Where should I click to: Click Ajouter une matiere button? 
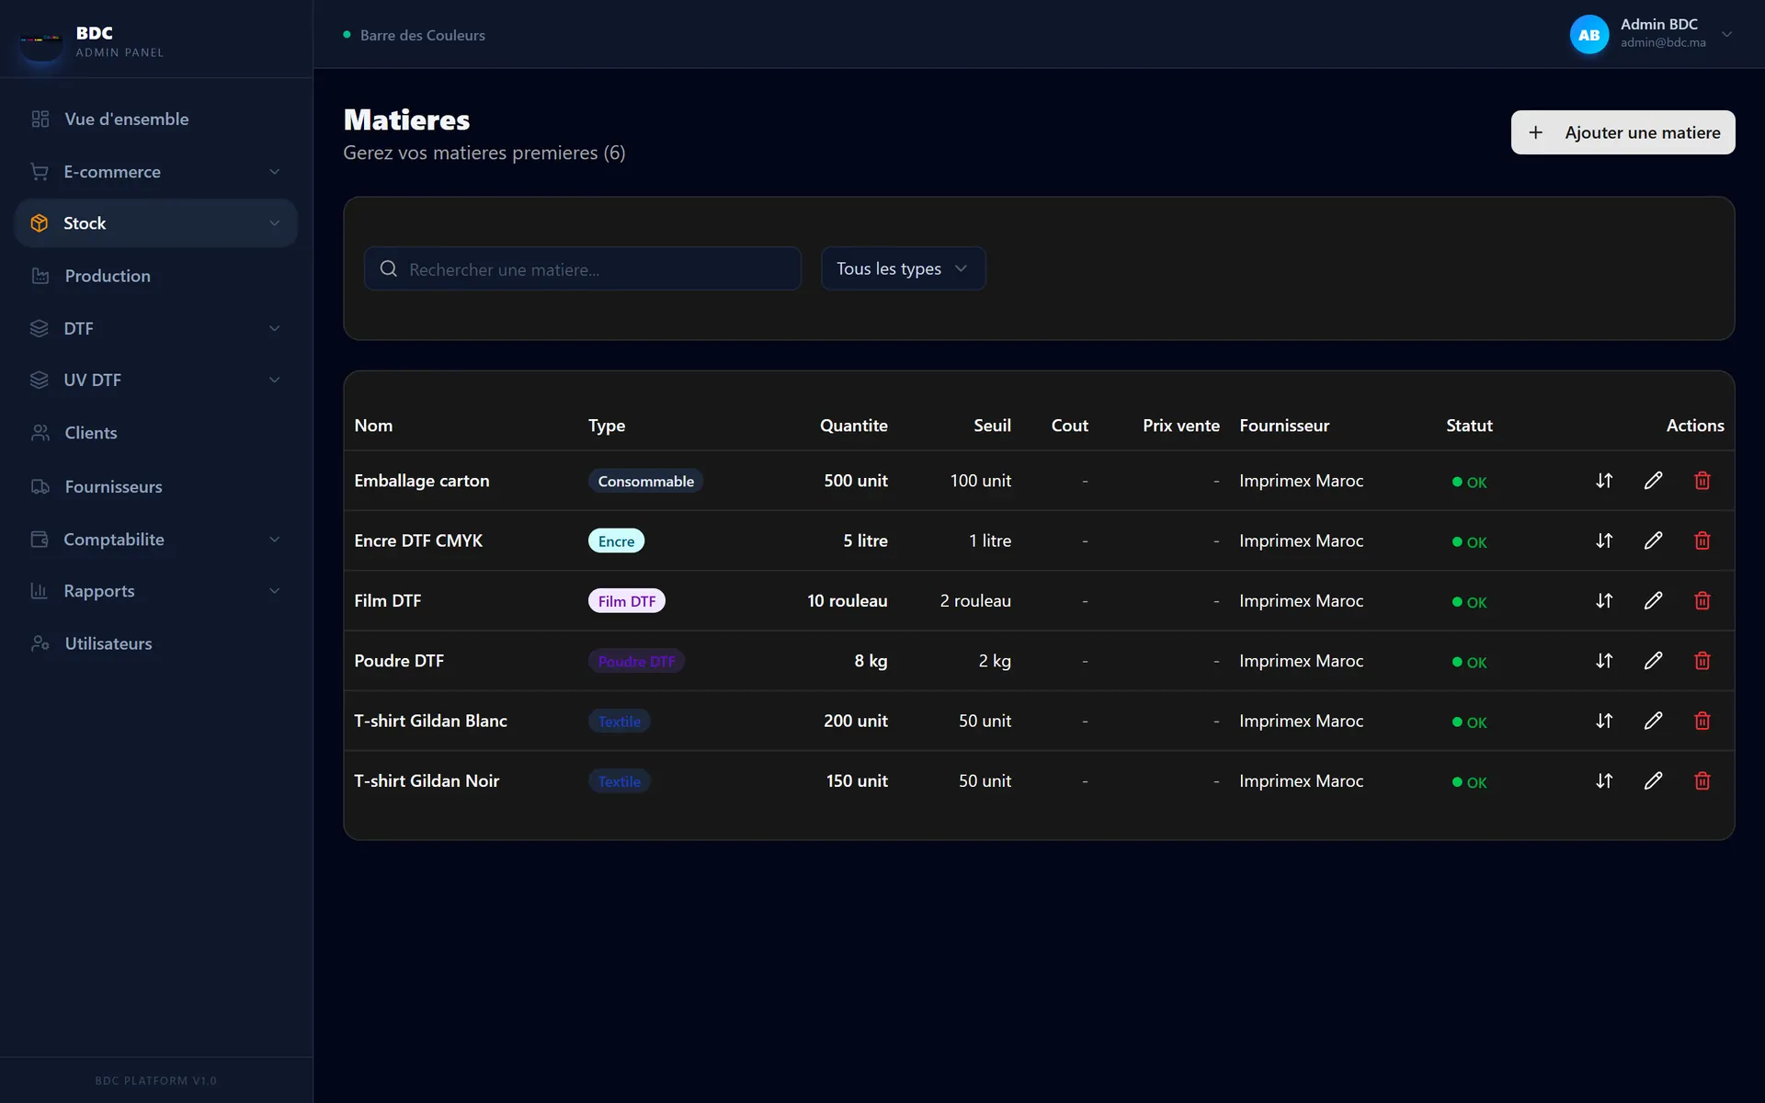pyautogui.click(x=1623, y=132)
